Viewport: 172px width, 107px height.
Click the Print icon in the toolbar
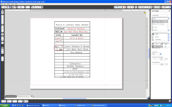pos(13,7)
